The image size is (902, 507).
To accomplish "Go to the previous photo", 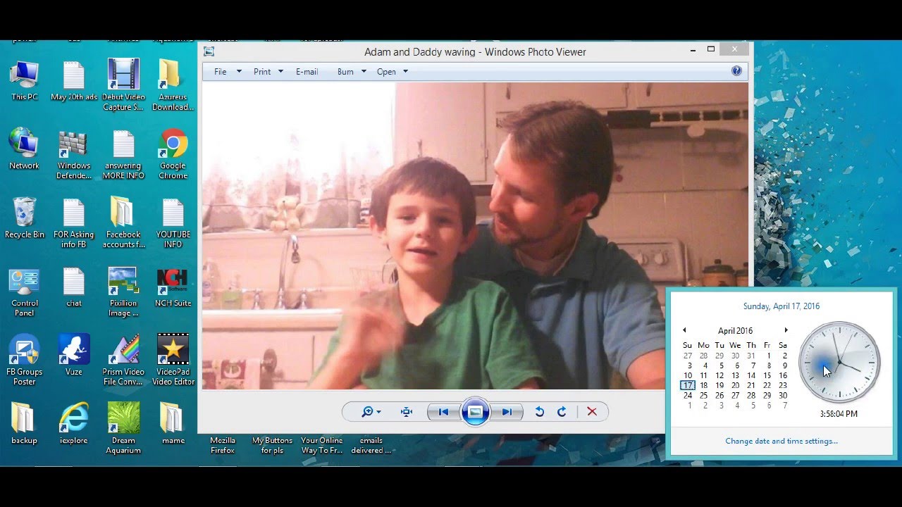I will (x=443, y=412).
